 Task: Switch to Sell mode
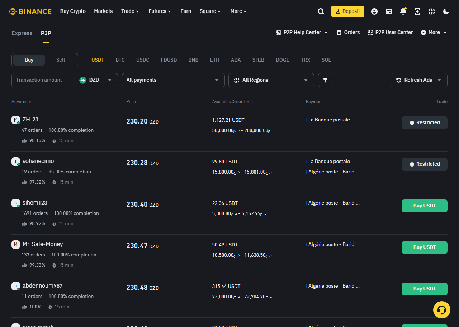[61, 60]
